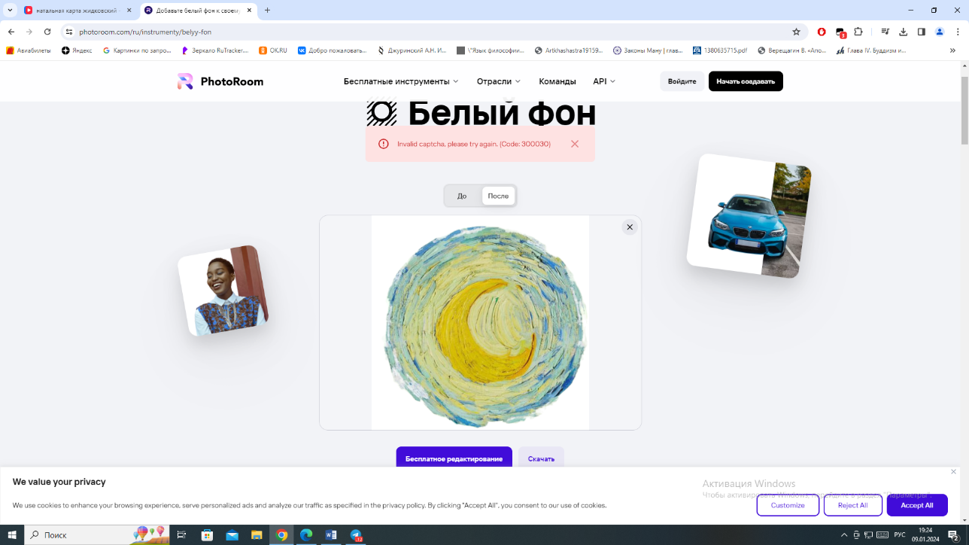Open a new browser tab
Image resolution: width=969 pixels, height=545 pixels.
pyautogui.click(x=267, y=11)
